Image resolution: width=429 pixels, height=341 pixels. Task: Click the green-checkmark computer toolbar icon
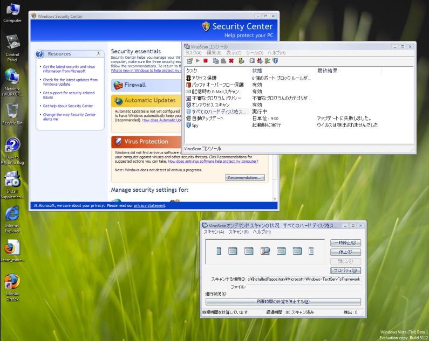point(267,61)
